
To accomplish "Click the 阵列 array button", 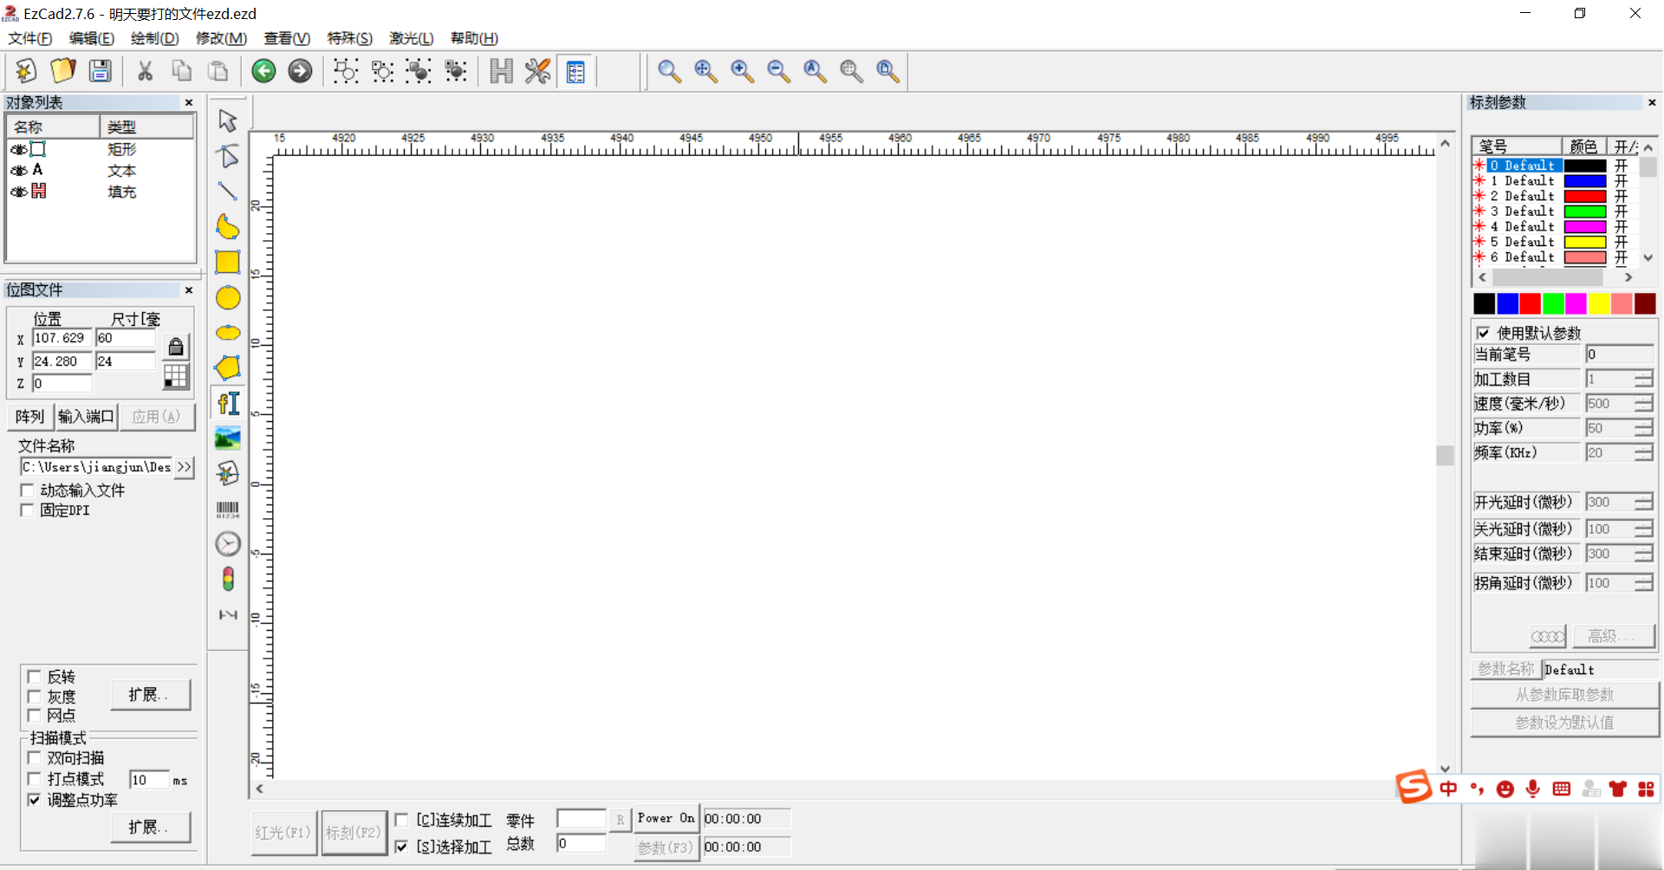I will point(30,417).
